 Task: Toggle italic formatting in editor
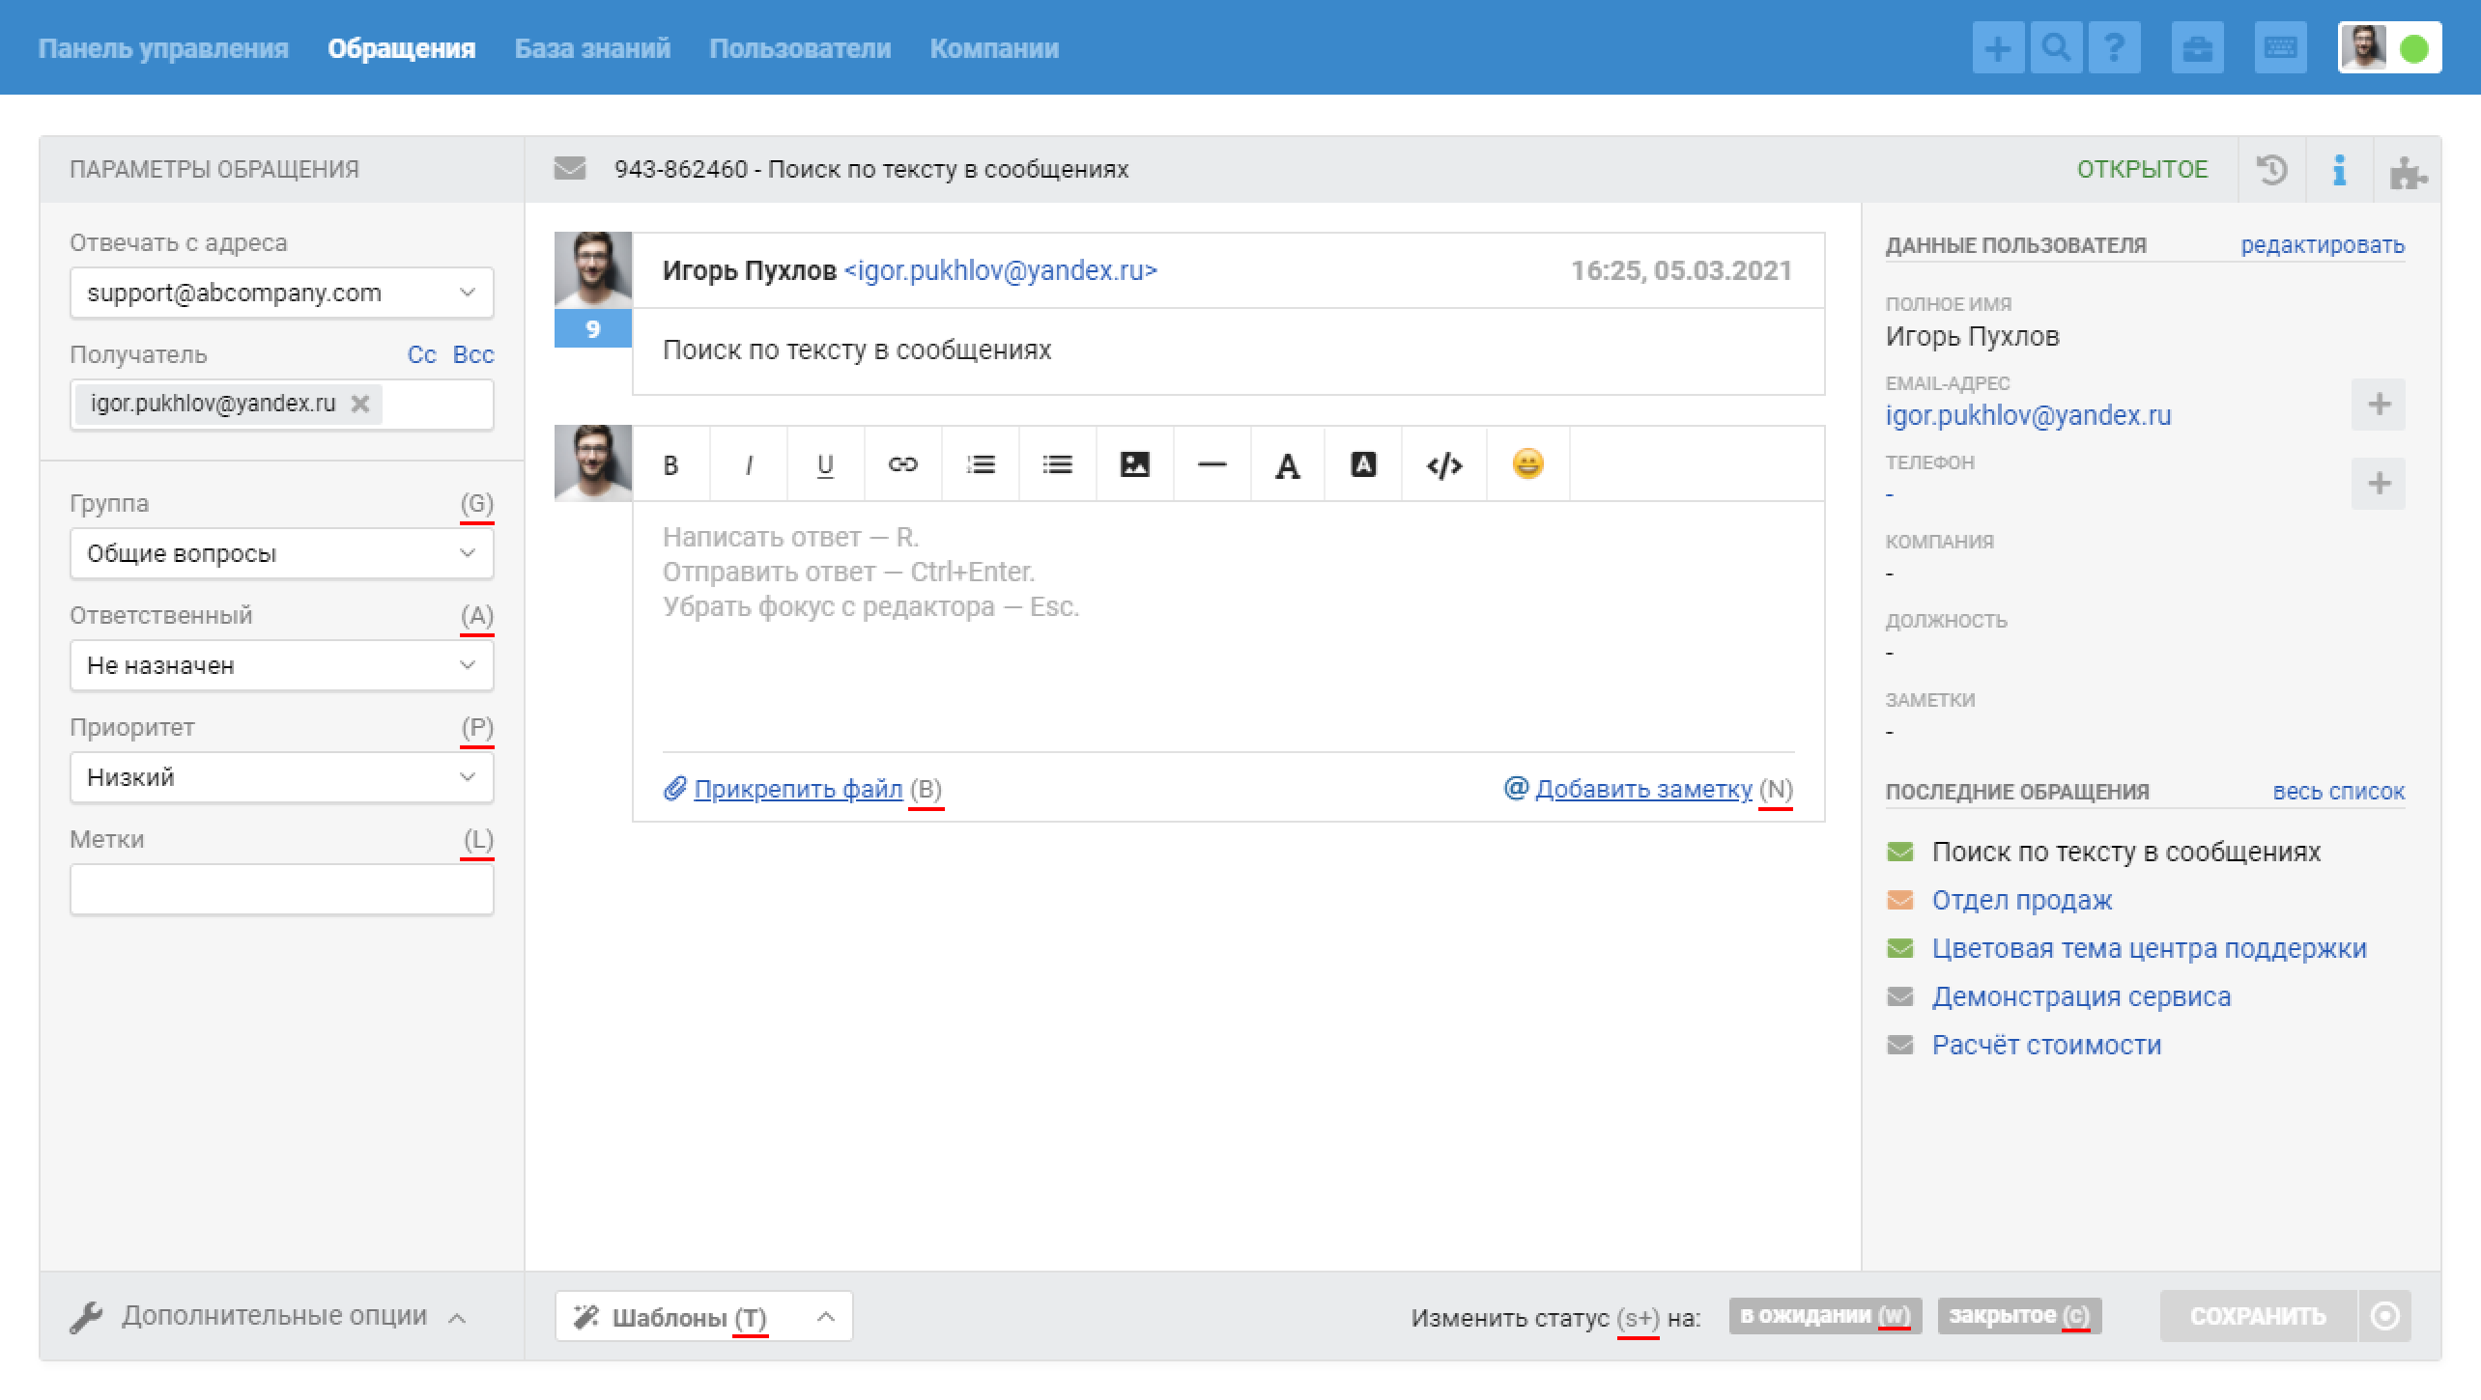(749, 464)
